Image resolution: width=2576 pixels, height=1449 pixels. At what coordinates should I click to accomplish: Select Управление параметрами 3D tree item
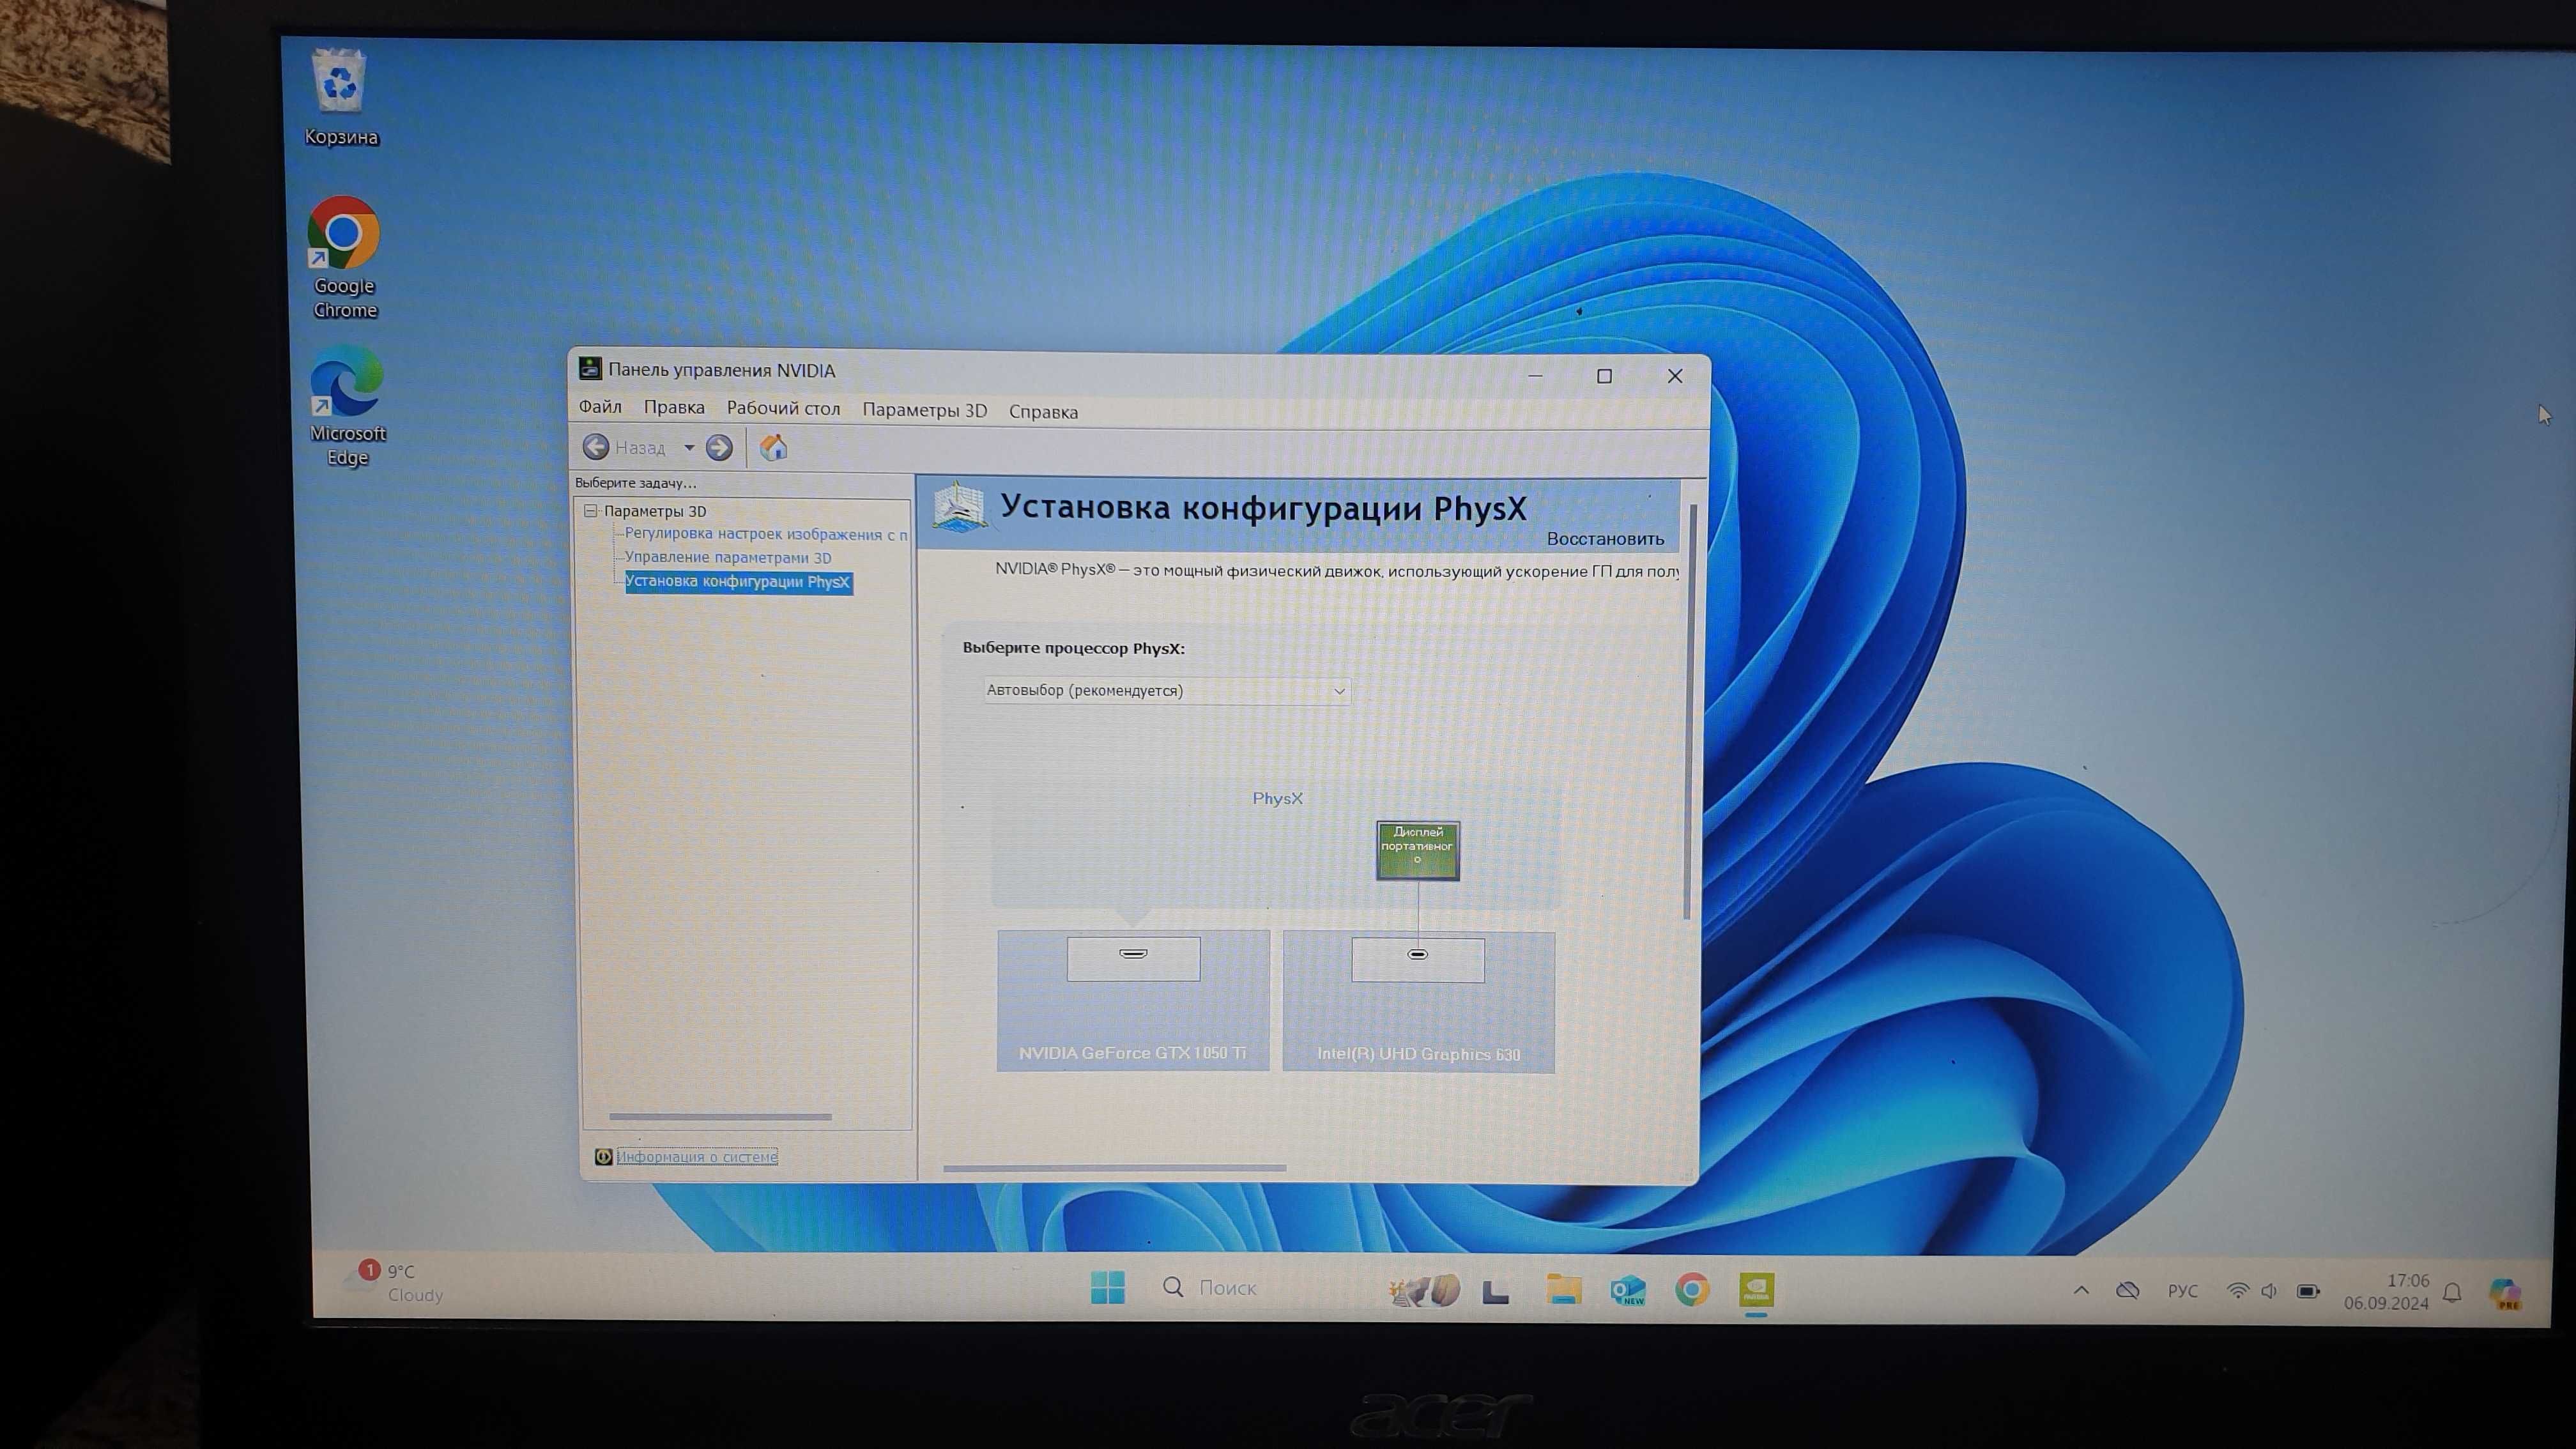pyautogui.click(x=728, y=558)
